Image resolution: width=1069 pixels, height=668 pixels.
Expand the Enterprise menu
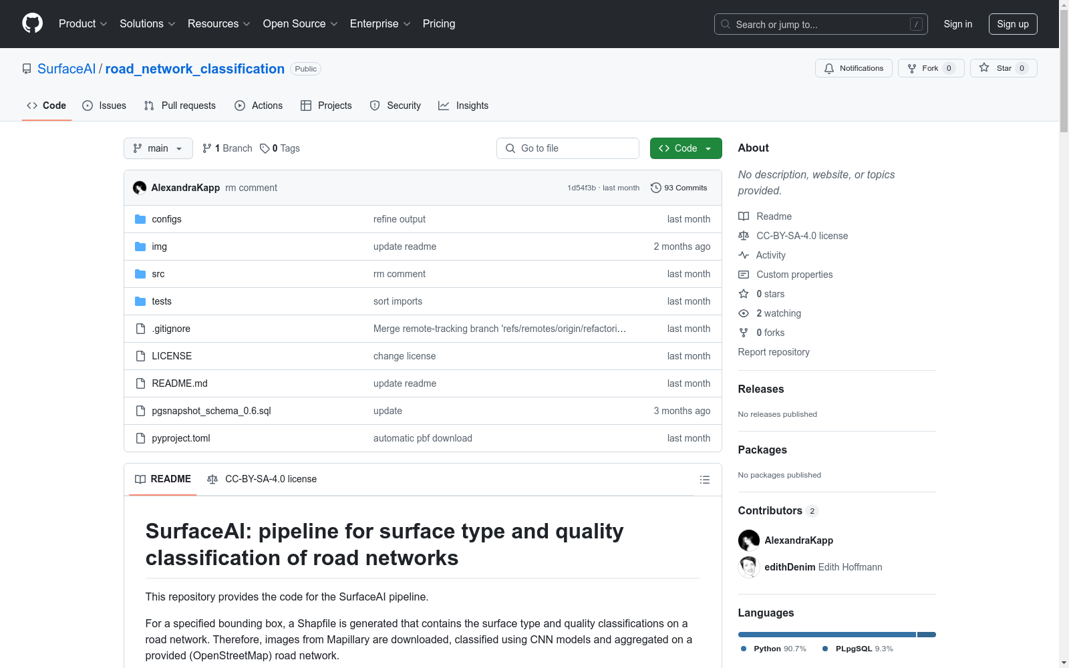click(380, 23)
